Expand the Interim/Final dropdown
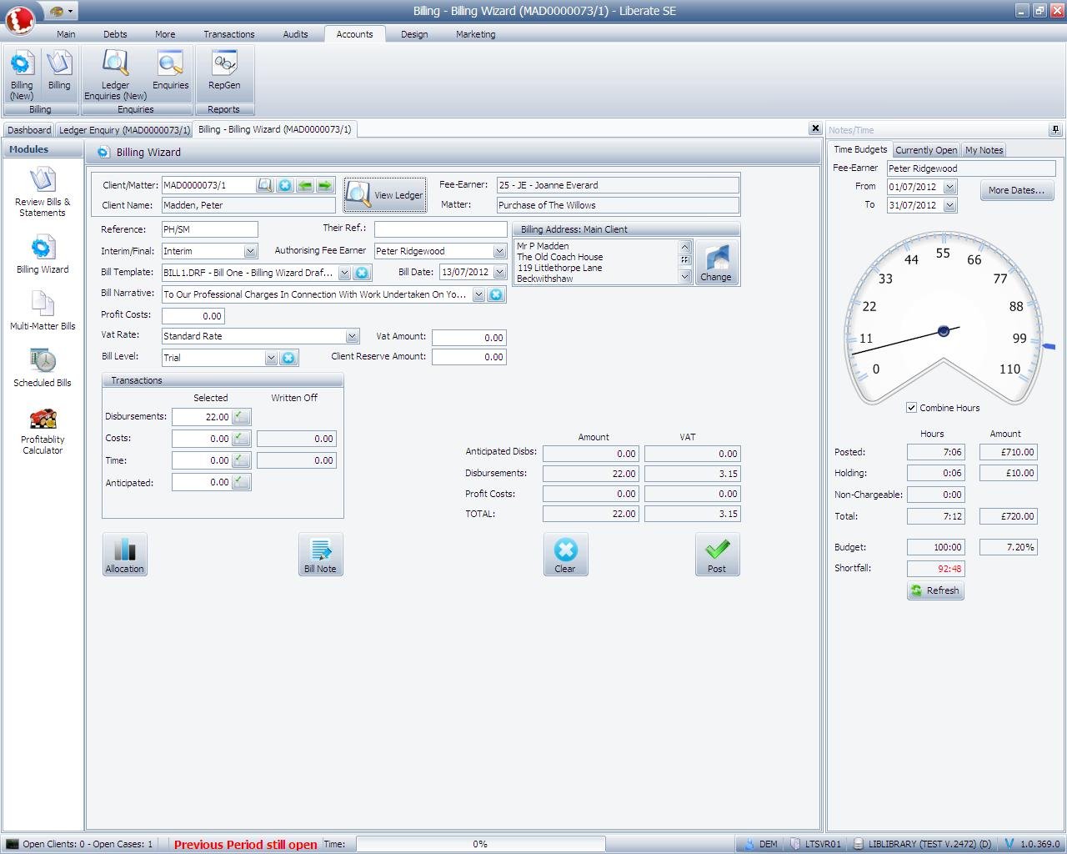Image resolution: width=1067 pixels, height=854 pixels. 250,251
